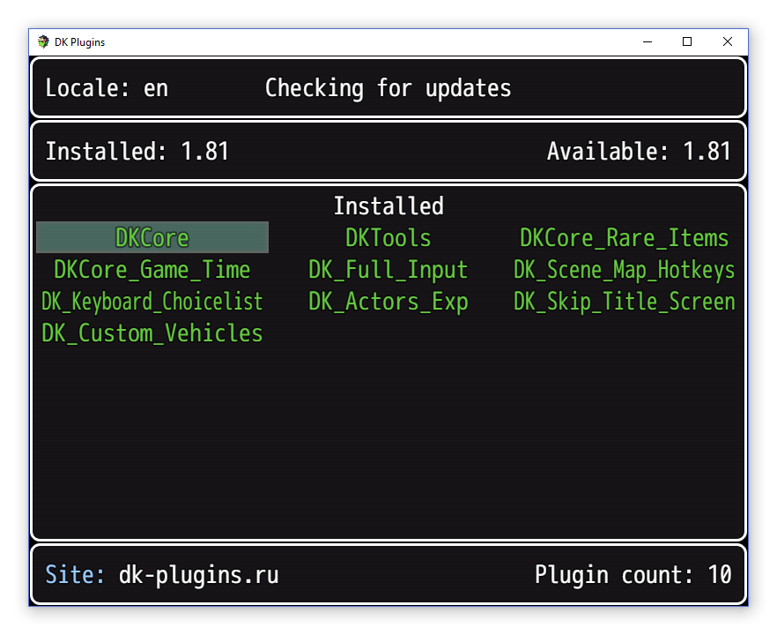Screen dimensions: 777x635
Task: Pick DK_Skip_Title_Screen from the list
Action: tap(624, 302)
